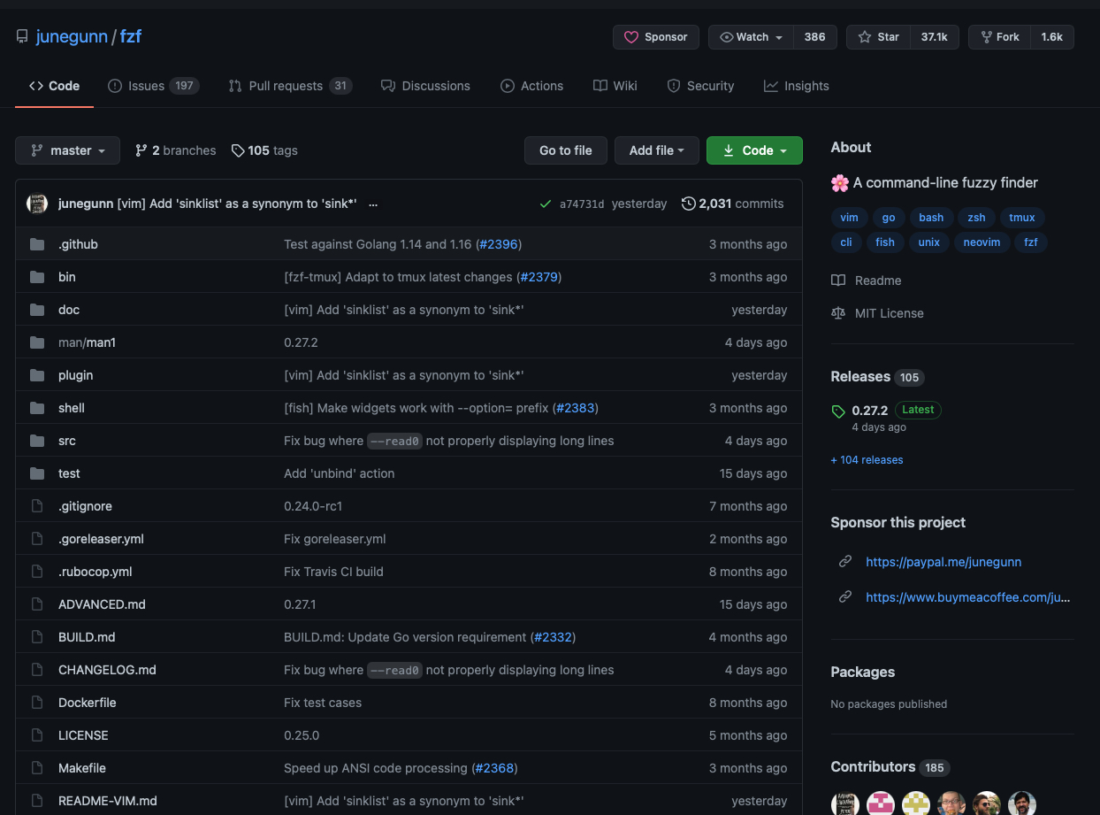Screen dimensions: 1100x815
Task: Select the bash topic tag
Action: point(931,218)
